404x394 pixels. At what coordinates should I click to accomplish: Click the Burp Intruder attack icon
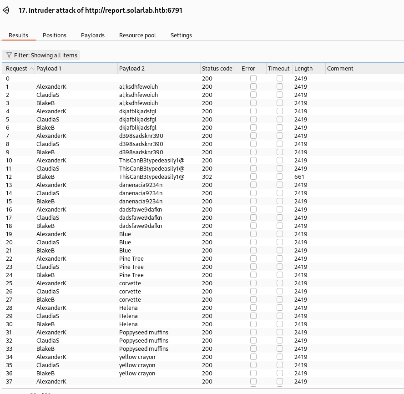[6, 10]
